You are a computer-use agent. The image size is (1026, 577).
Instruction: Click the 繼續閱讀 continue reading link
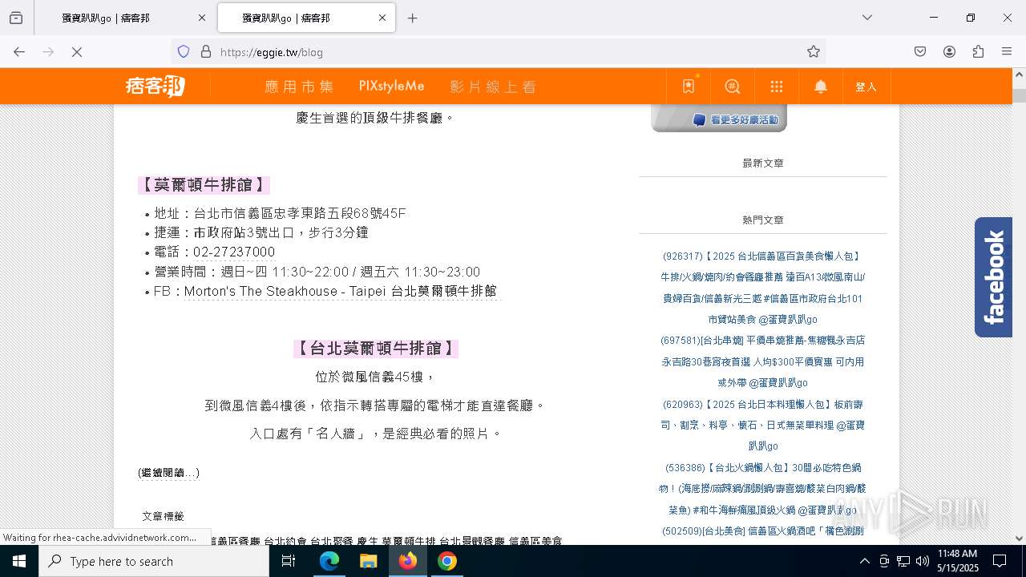coord(168,473)
